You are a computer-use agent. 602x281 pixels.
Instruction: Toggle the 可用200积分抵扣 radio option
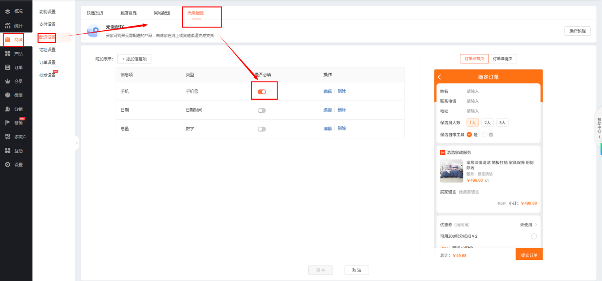click(x=534, y=237)
